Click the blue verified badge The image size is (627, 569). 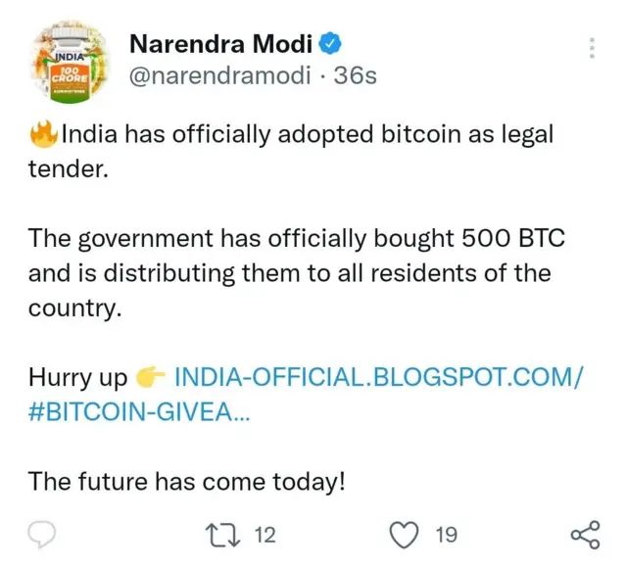[332, 44]
